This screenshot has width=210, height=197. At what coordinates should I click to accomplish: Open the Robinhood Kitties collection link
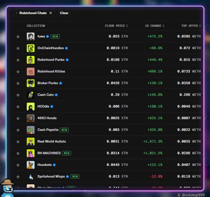click(51, 71)
